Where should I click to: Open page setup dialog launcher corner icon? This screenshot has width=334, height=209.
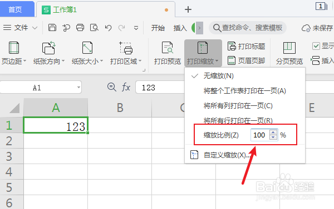coord(144,70)
